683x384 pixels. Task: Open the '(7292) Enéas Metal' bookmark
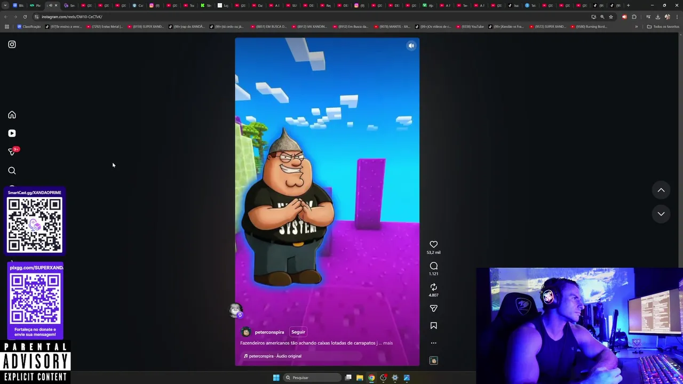104,27
